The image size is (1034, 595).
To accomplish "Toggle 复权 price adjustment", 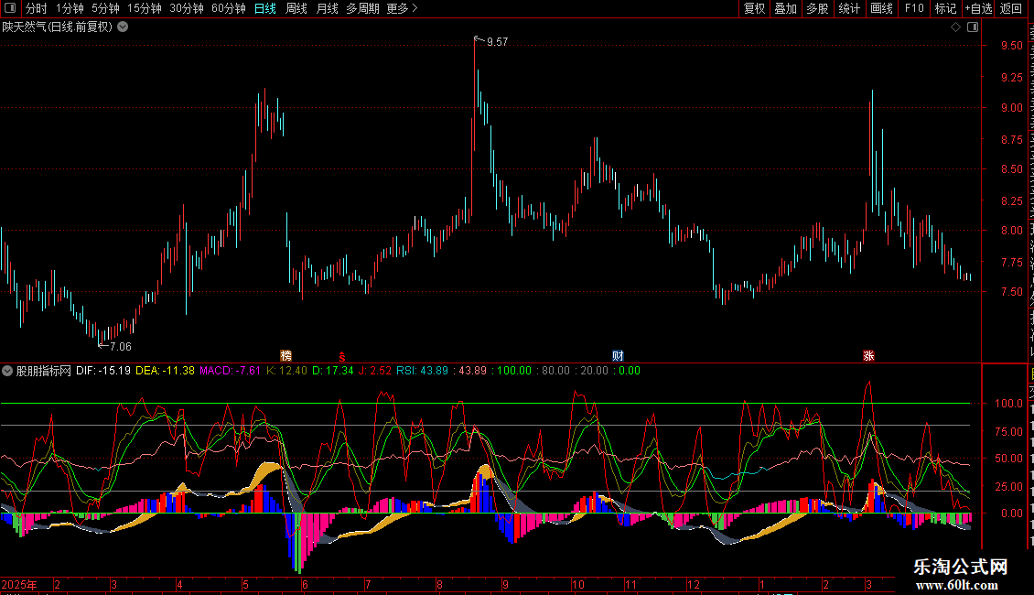I will (754, 8).
